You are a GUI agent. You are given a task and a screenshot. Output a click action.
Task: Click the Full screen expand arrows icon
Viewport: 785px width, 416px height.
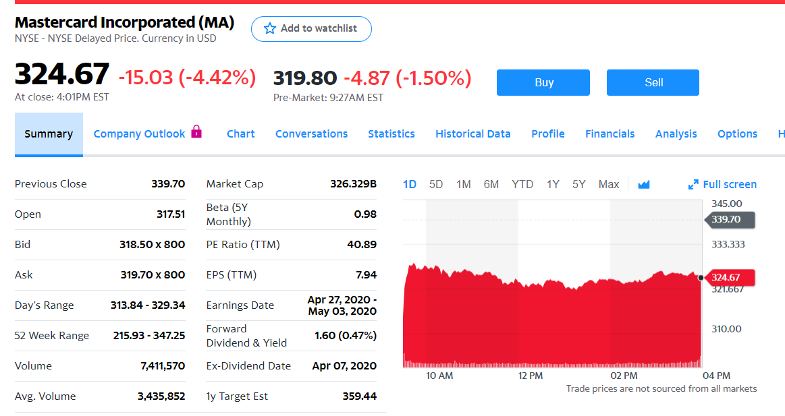[x=693, y=185]
